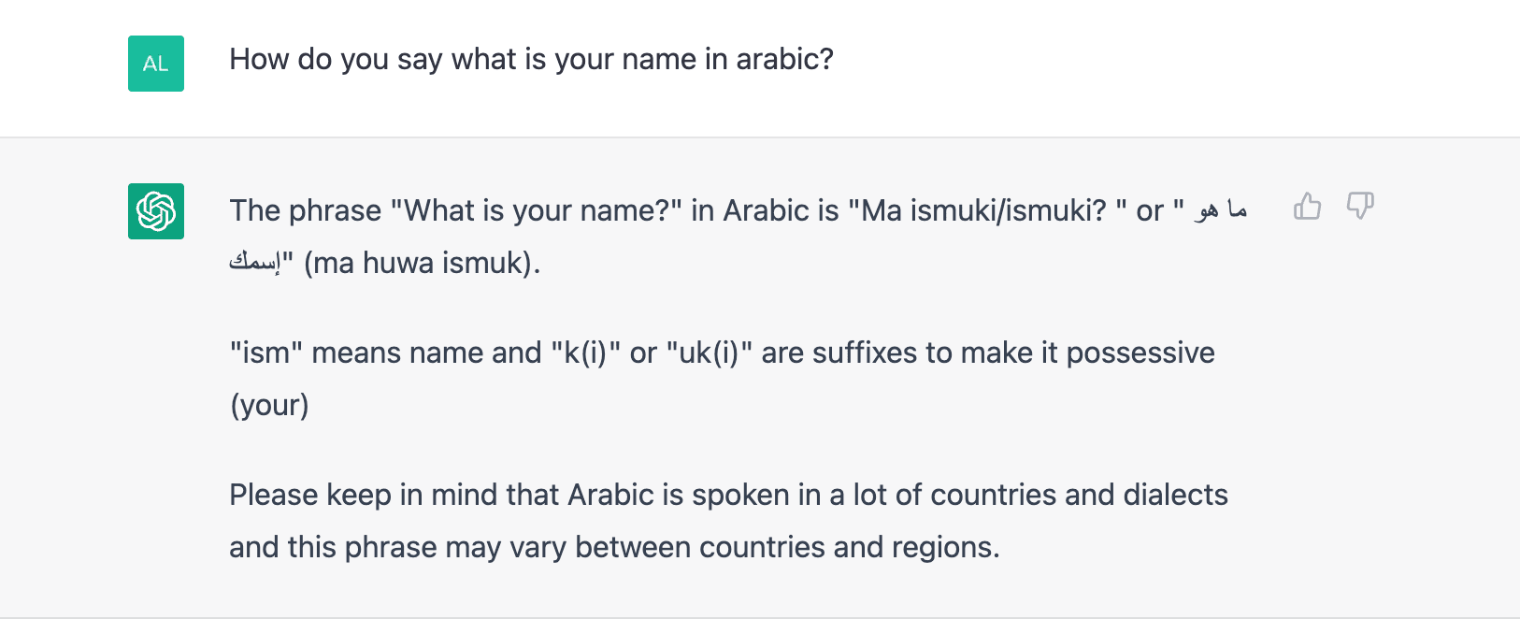Select the teal AL profile badge
The width and height of the screenshot is (1520, 619).
click(x=155, y=64)
